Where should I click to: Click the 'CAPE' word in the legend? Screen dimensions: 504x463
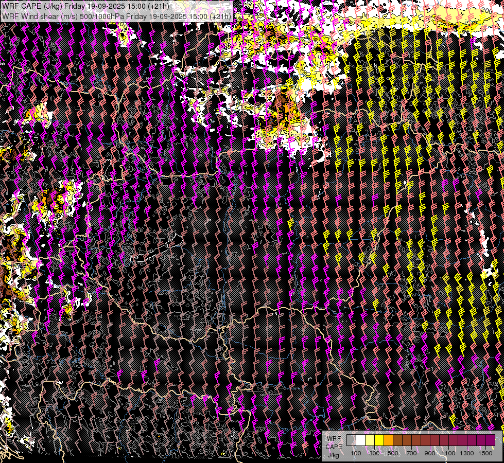coord(334,447)
